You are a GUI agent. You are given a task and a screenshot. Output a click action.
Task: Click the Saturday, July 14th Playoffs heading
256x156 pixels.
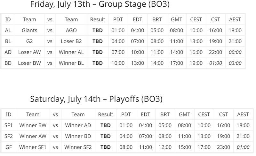[96, 99]
